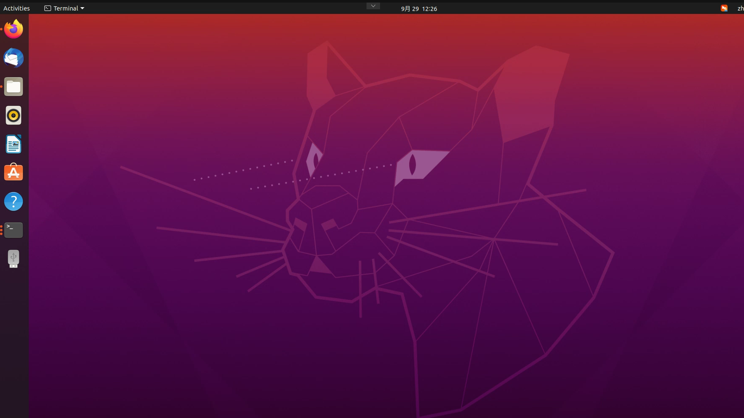The width and height of the screenshot is (744, 418).
Task: Open the Help icon in dock
Action: pyautogui.click(x=14, y=201)
